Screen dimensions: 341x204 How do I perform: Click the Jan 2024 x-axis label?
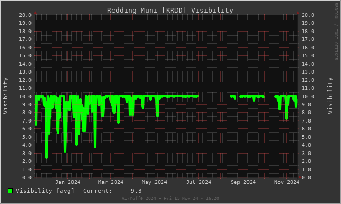68,182
